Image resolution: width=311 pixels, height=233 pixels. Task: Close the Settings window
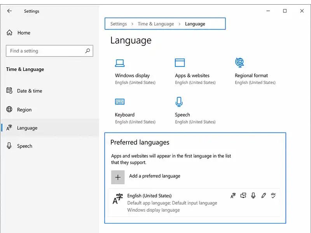click(302, 11)
